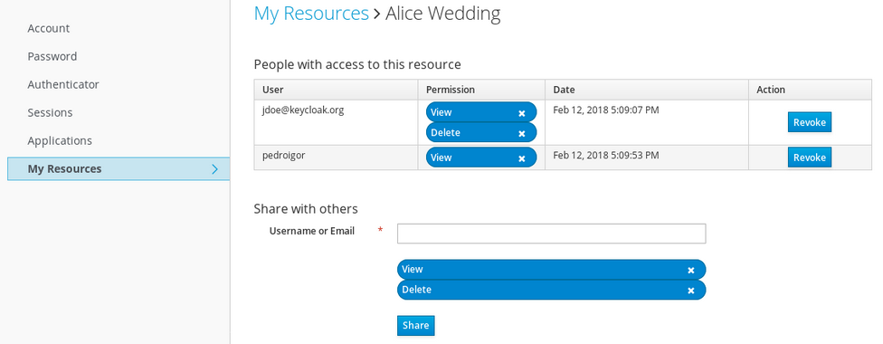Screen dimensions: 883x344
Task: Focus the Username or Email field
Action: pyautogui.click(x=551, y=234)
